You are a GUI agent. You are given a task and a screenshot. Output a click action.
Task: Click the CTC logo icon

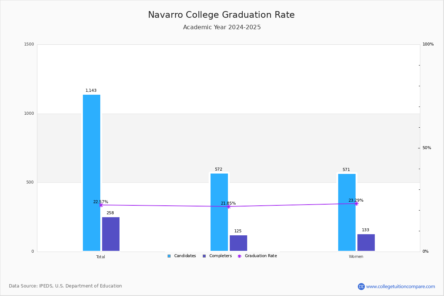[x=361, y=286]
